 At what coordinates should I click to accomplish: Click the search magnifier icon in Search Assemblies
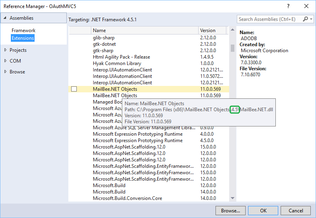pos(306,19)
